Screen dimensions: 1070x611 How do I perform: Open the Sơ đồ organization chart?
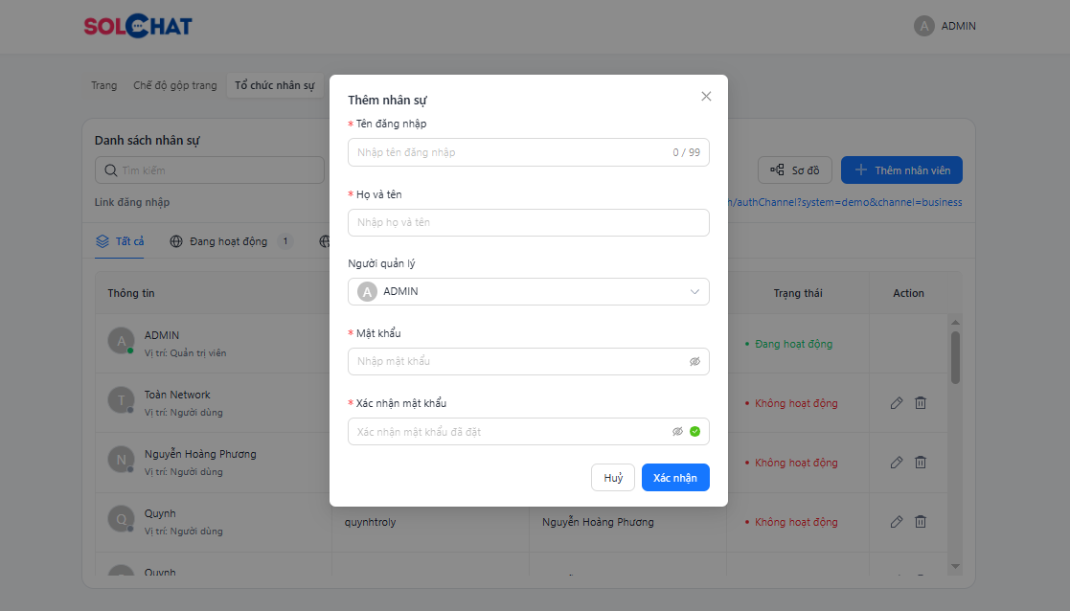[x=795, y=170]
